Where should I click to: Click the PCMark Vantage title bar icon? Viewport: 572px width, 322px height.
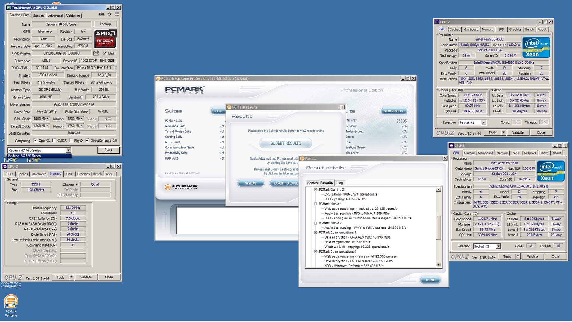coord(158,79)
